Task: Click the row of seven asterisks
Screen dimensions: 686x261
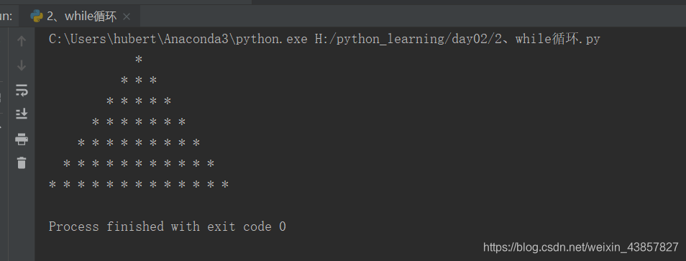Action: (139, 122)
